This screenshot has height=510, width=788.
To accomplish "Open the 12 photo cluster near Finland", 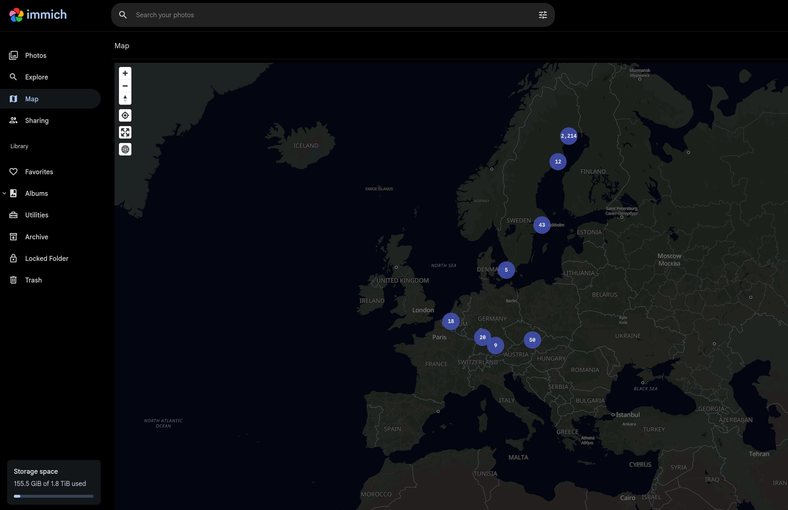I will [558, 162].
